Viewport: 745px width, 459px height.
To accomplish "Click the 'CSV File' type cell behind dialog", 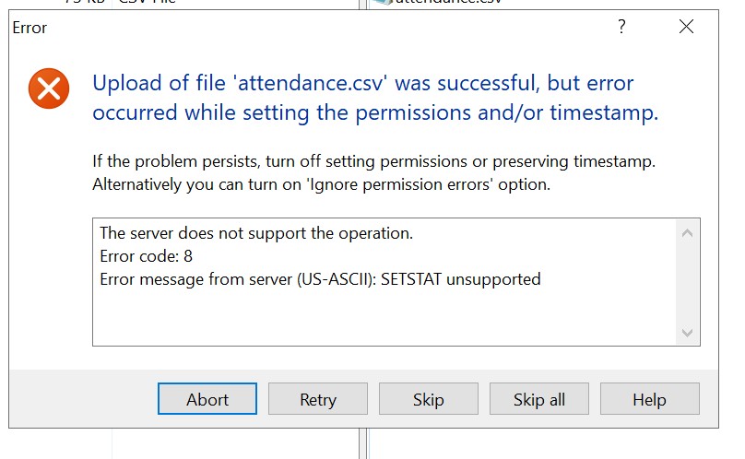I will tap(144, 3).
